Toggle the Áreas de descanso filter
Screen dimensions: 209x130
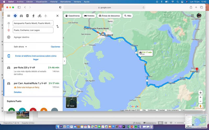109,16
